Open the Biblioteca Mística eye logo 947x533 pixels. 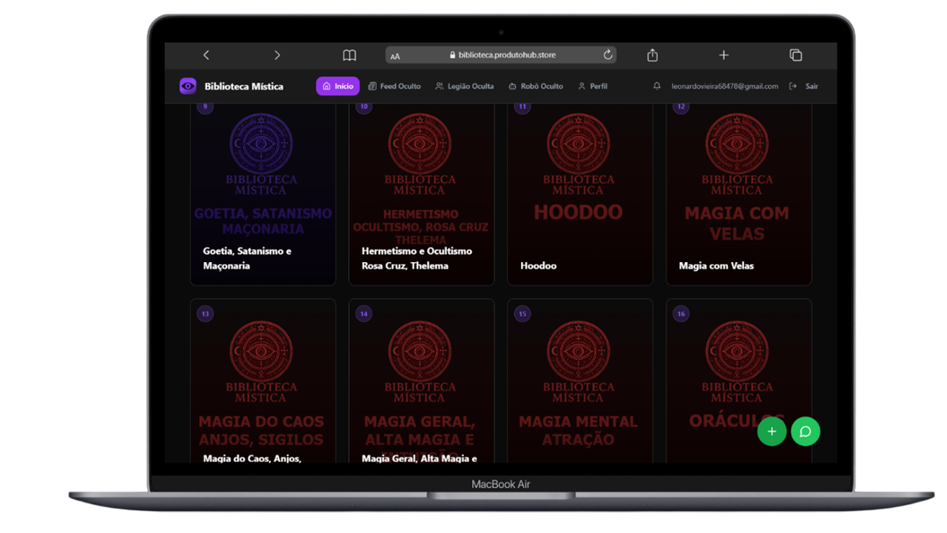(x=186, y=86)
